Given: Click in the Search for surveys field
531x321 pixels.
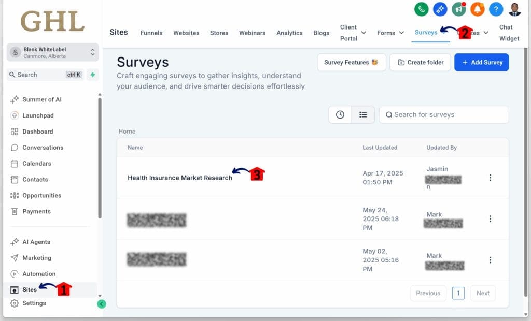Looking at the screenshot, I should (x=444, y=114).
